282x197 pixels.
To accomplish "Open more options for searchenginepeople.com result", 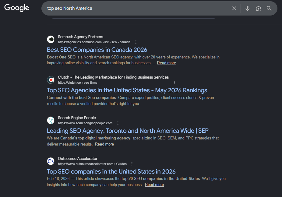I will pyautogui.click(x=118, y=123).
